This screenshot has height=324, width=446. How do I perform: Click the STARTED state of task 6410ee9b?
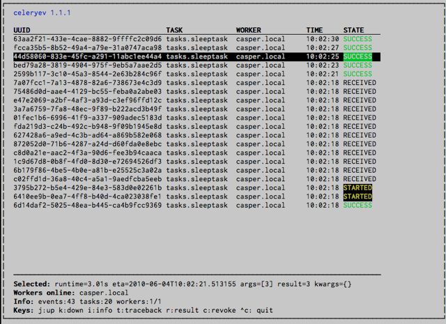point(357,196)
